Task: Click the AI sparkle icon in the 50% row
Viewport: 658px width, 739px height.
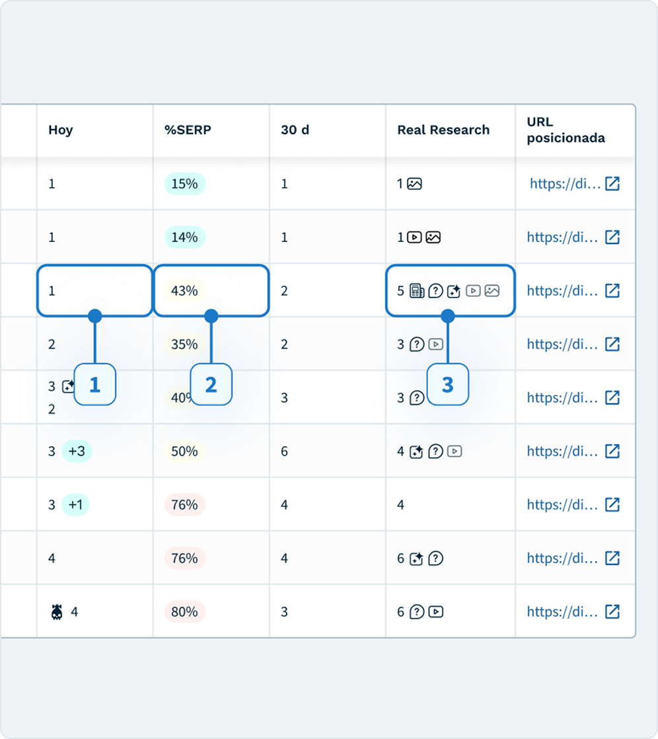Action: [x=416, y=451]
